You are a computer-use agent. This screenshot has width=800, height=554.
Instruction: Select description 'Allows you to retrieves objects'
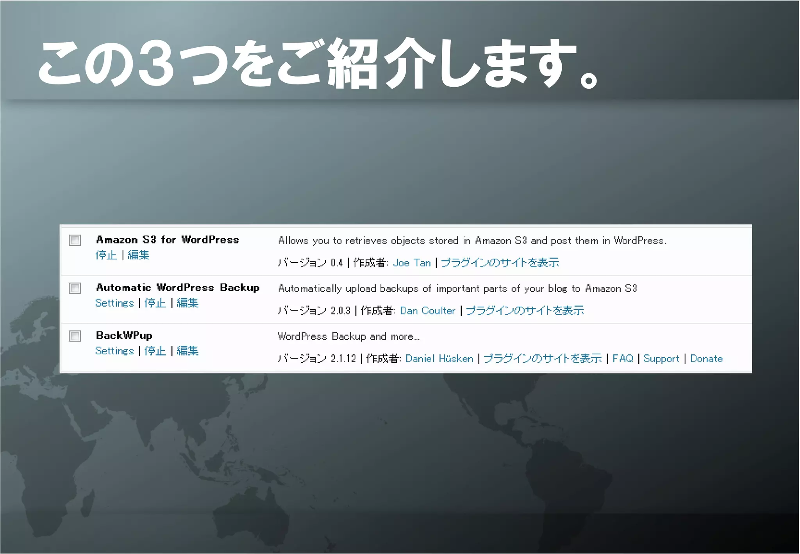(x=472, y=241)
